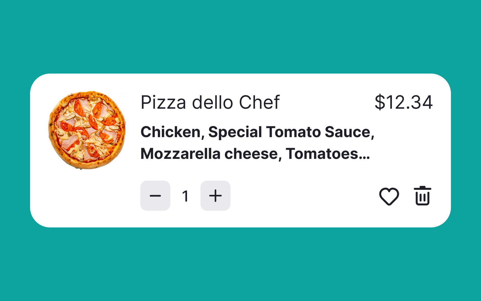Image resolution: width=481 pixels, height=301 pixels.
Task: Toggle the wishlist heart beside the trash
Action: pos(389,196)
